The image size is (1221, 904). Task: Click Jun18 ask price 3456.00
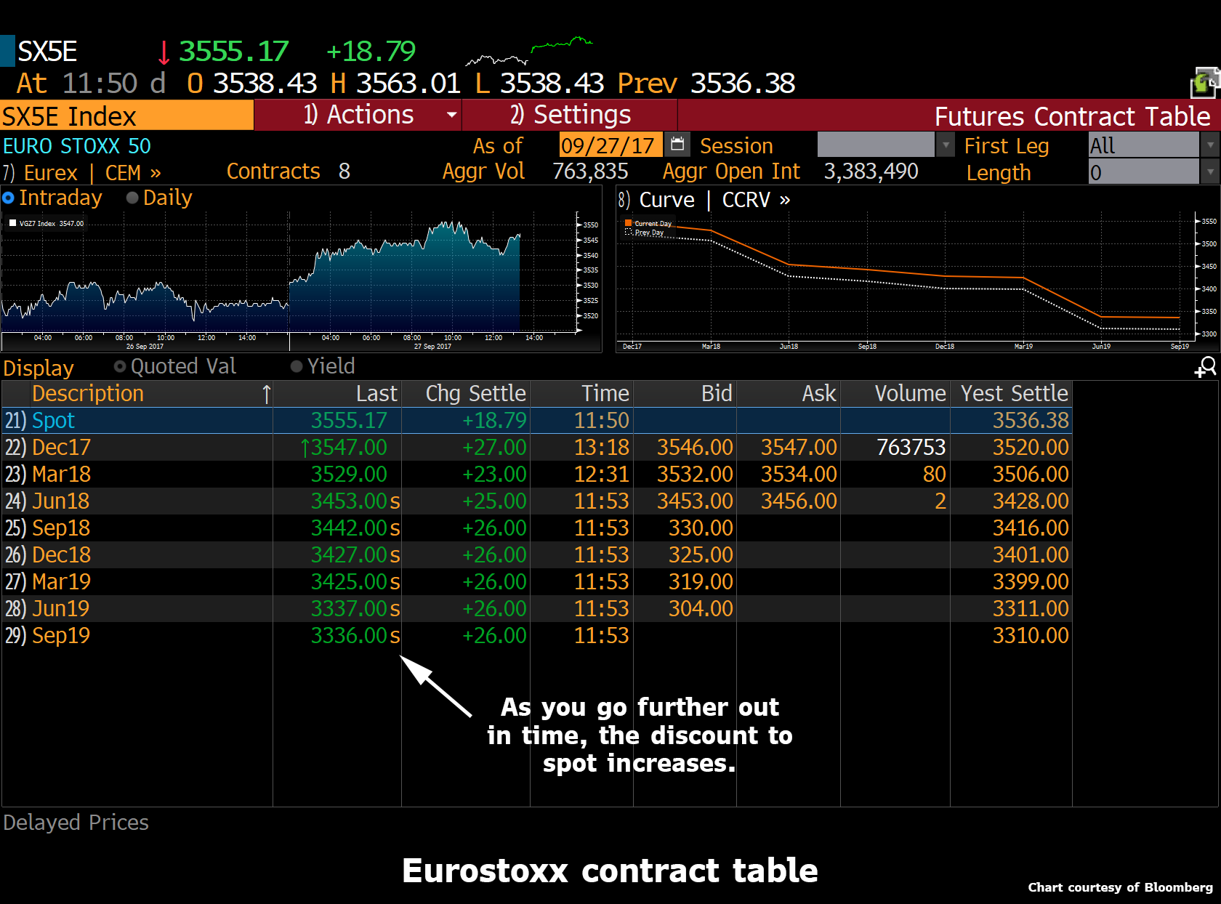799,501
